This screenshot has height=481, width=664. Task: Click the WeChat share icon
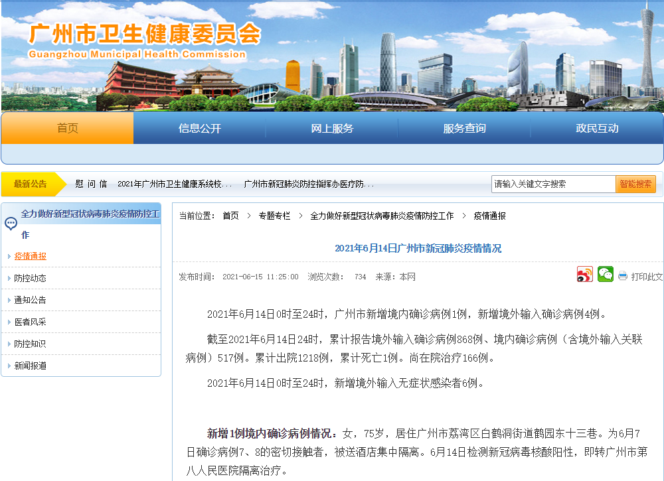click(x=605, y=275)
